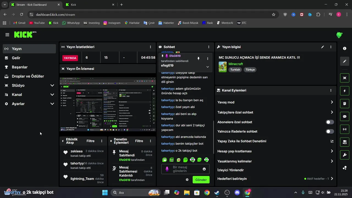Open Hedefleri belirleyin active goals arrow
Viewport: 352px width, 198px height.
pos(332,178)
